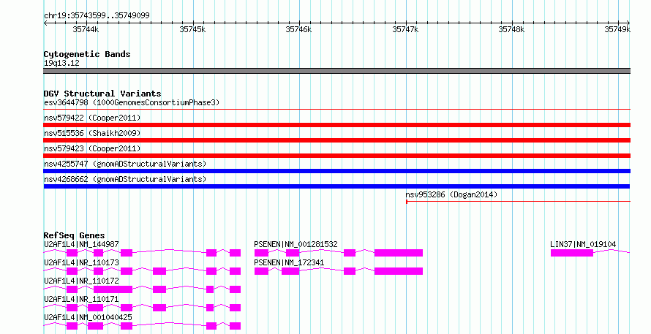
Task: Open the U2AF1L4|NM_144987 transcript label
Action: pos(81,244)
